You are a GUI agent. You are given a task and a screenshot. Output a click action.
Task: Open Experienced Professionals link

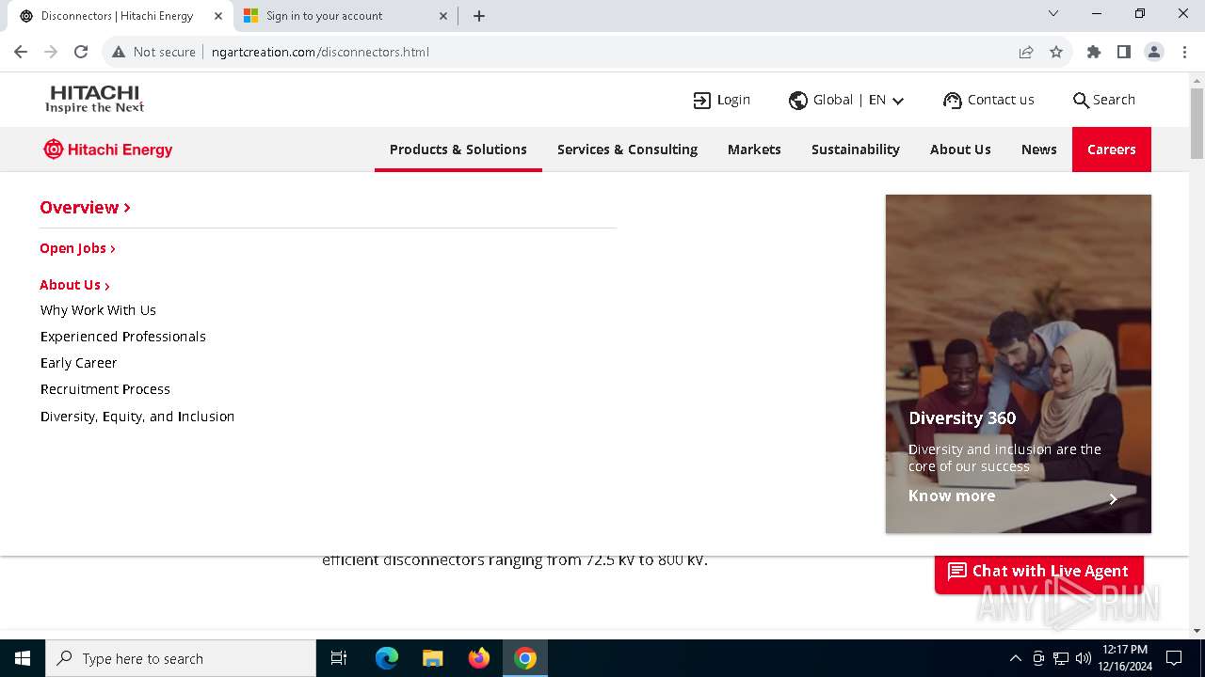(x=123, y=337)
